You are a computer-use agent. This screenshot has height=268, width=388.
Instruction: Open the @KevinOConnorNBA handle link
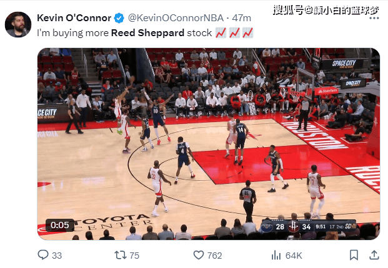176,18
